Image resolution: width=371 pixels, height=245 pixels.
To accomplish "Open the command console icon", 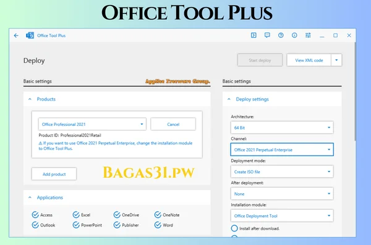I will pyautogui.click(x=254, y=35).
